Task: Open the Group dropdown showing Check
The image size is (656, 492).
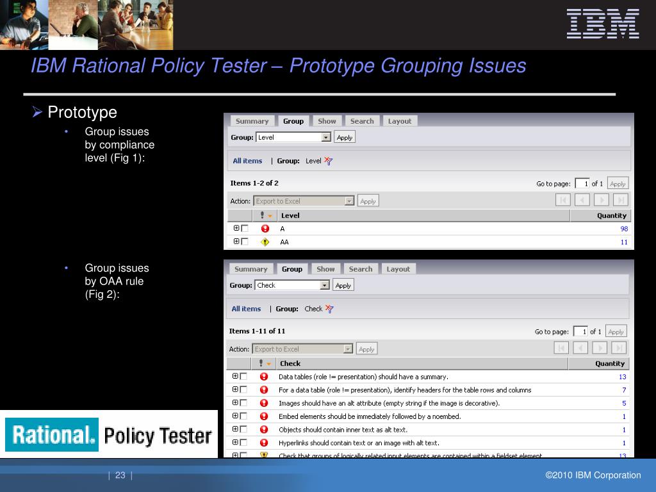Action: pyautogui.click(x=292, y=285)
